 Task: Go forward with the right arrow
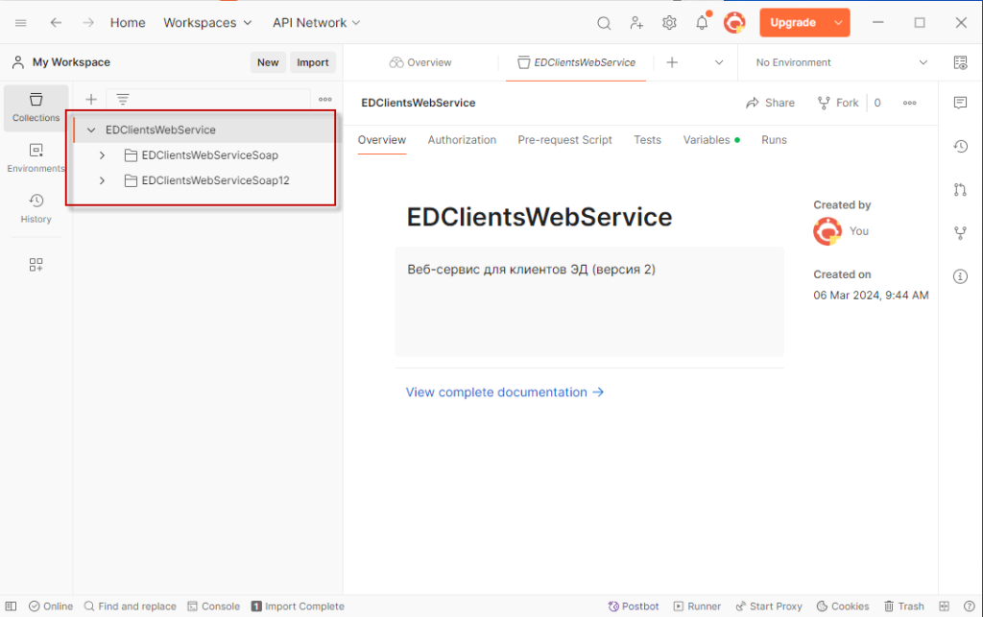click(x=88, y=23)
